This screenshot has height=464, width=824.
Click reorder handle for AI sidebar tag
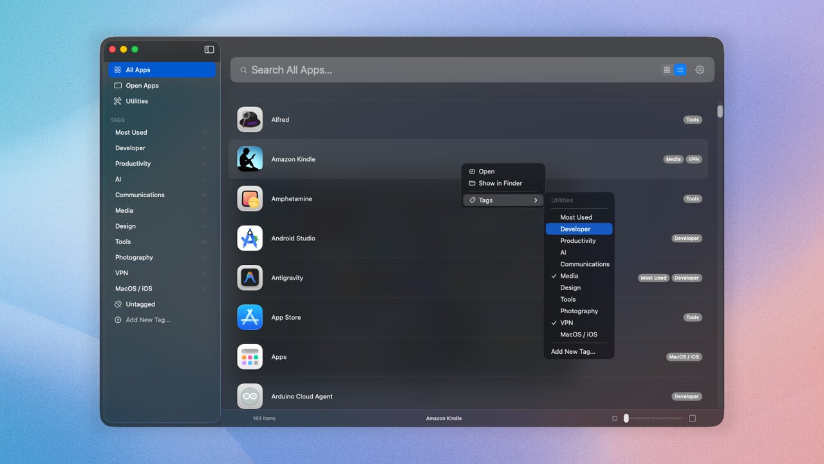click(x=205, y=179)
